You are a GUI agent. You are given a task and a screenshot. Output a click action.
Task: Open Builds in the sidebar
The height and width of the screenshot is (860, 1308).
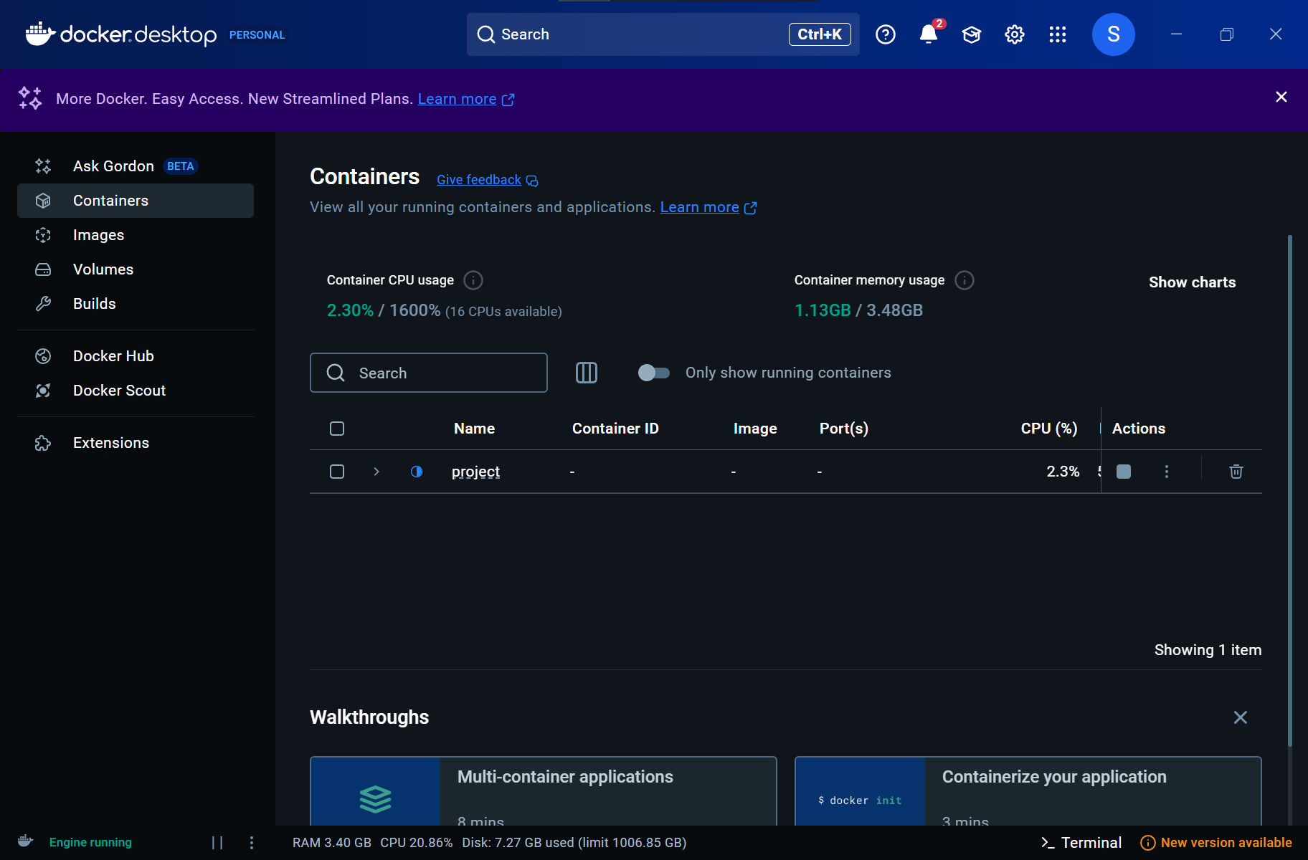coord(135,304)
